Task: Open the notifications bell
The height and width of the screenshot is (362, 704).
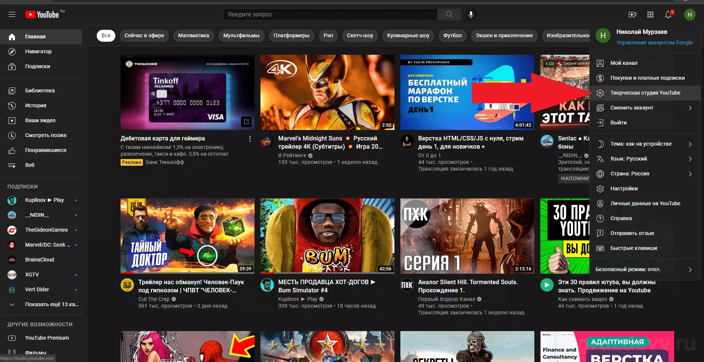Action: pos(669,15)
